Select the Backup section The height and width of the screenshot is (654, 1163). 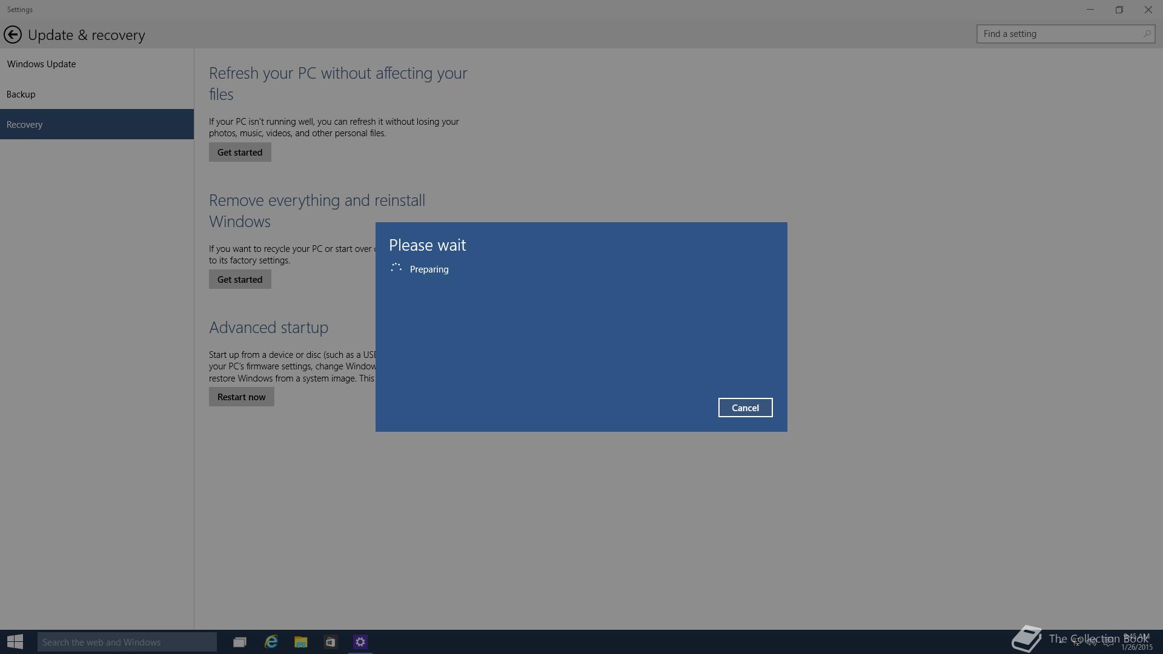tap(21, 94)
